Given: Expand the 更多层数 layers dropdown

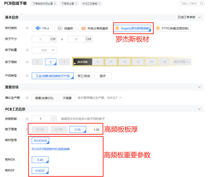Looking at the screenshot, I should pyautogui.click(x=182, y=62).
